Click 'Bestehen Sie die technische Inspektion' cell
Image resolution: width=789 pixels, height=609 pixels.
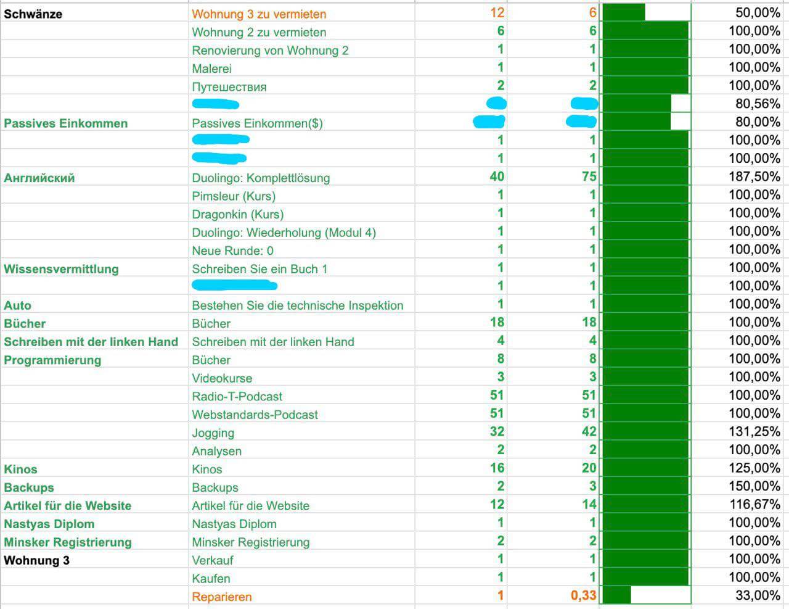(x=301, y=305)
